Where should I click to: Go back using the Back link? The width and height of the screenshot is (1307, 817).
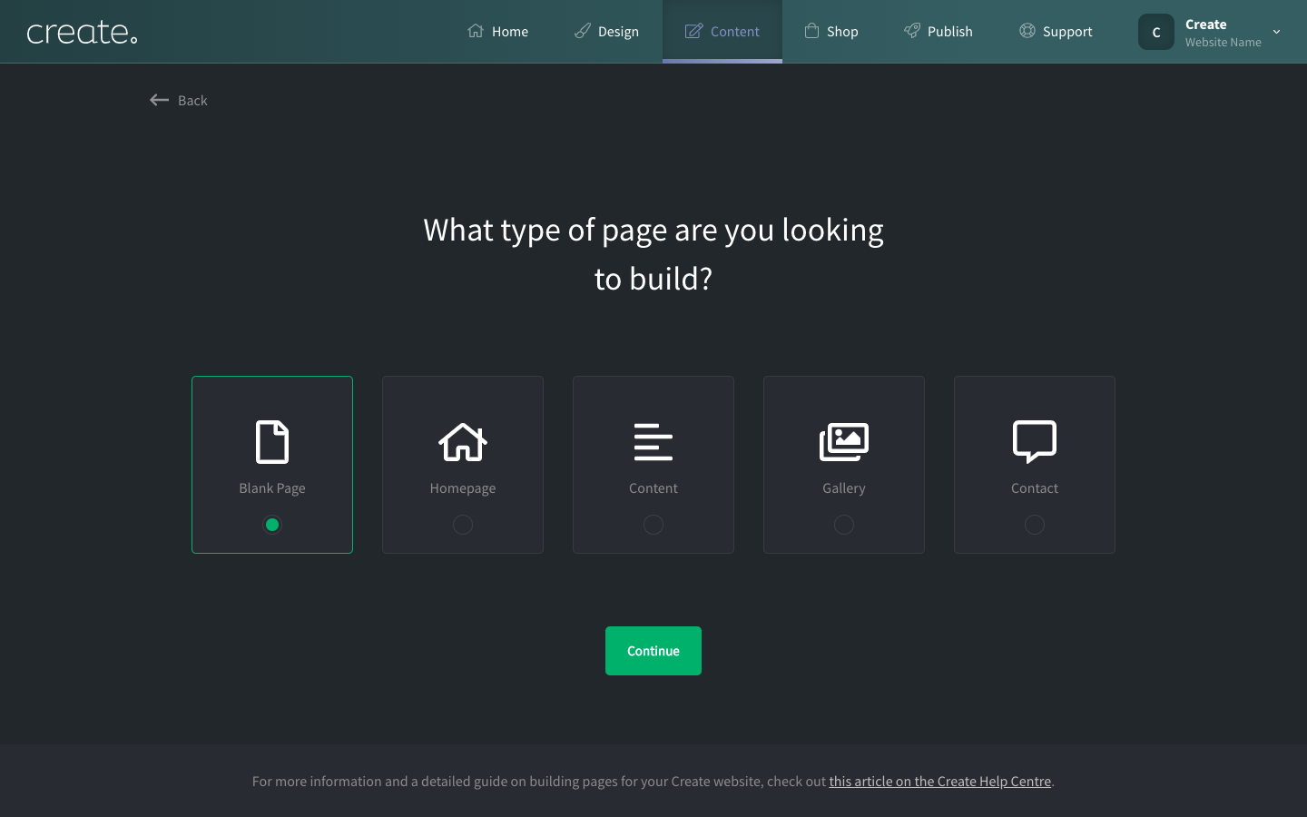tap(179, 100)
